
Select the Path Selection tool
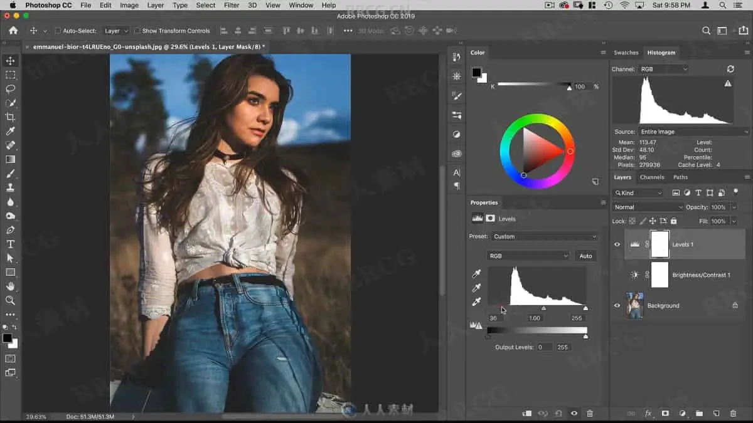[10, 258]
